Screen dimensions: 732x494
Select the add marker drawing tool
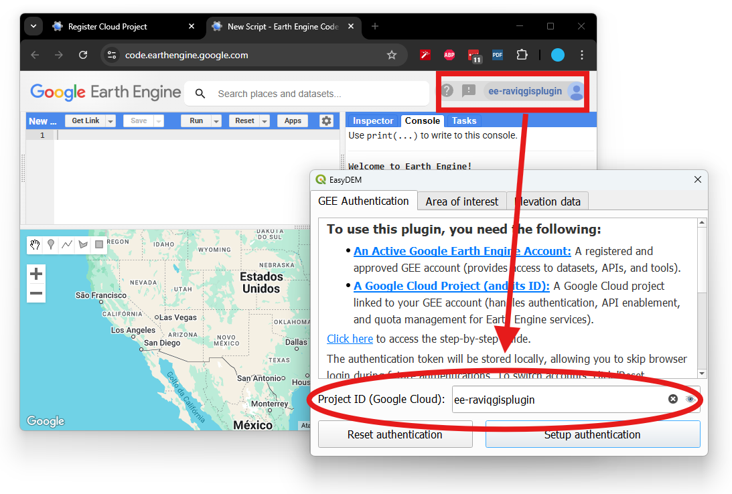click(51, 245)
